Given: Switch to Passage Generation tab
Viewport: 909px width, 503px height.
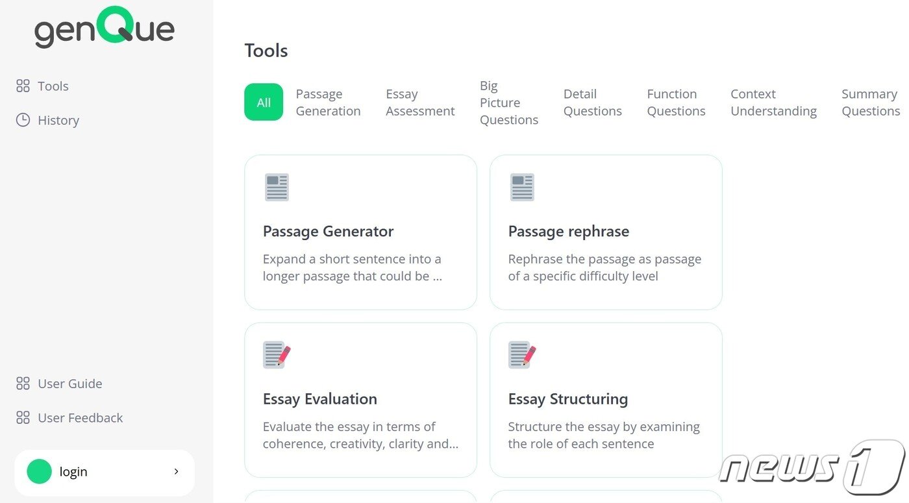Looking at the screenshot, I should [x=328, y=103].
